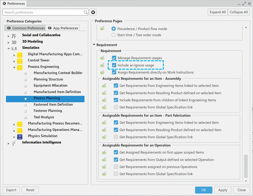253x196 pixels.
Task: Expand the Information Intelligence category
Action: point(9,143)
